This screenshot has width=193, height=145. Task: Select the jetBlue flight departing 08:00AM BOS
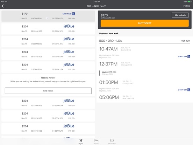(x=48, y=29)
